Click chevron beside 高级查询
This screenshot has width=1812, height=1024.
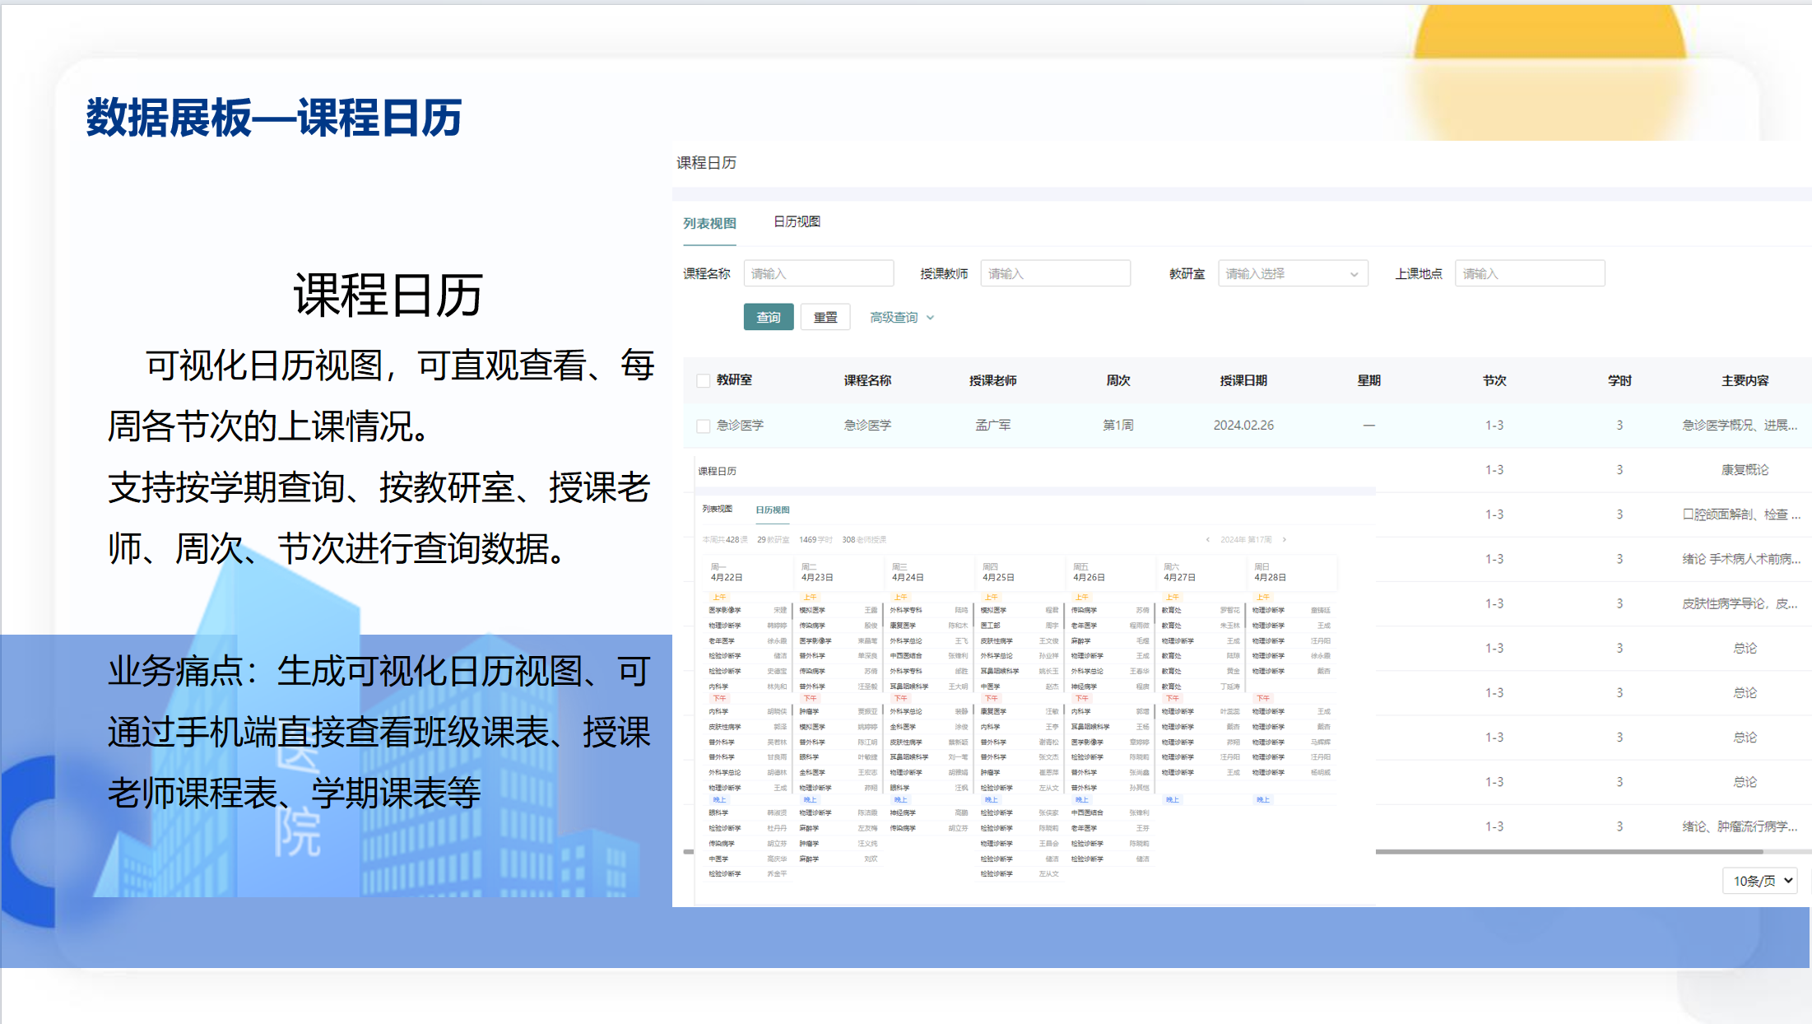pos(931,318)
